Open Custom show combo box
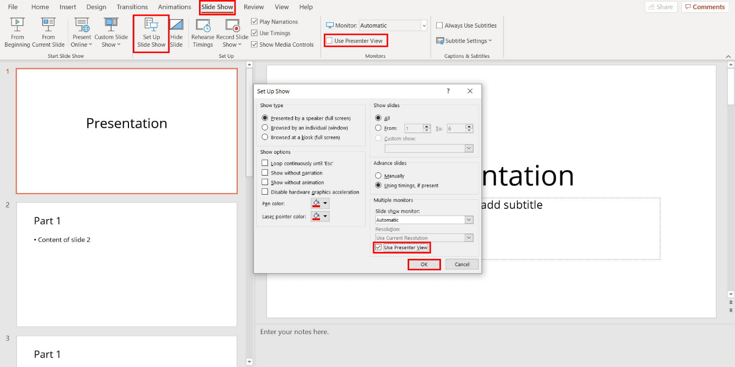This screenshot has height=367, width=735. pos(429,148)
